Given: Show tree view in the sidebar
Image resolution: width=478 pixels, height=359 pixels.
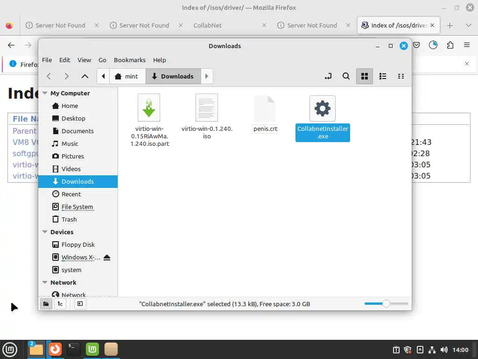Looking at the screenshot, I should click(60, 304).
